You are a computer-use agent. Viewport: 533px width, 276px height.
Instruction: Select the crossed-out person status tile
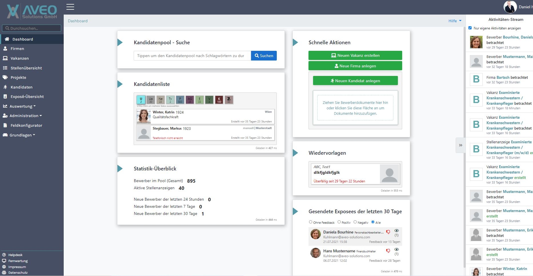(x=229, y=100)
